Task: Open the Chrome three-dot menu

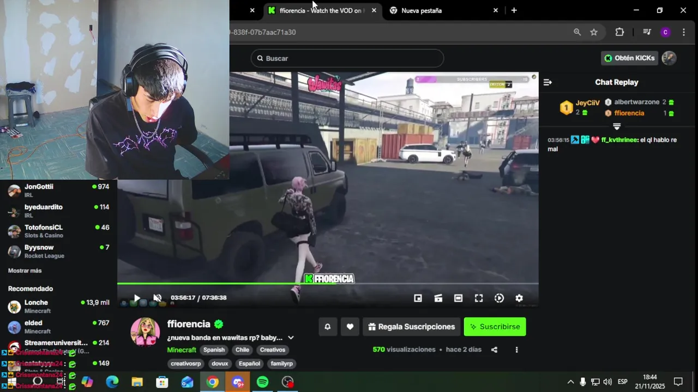Action: point(683,32)
